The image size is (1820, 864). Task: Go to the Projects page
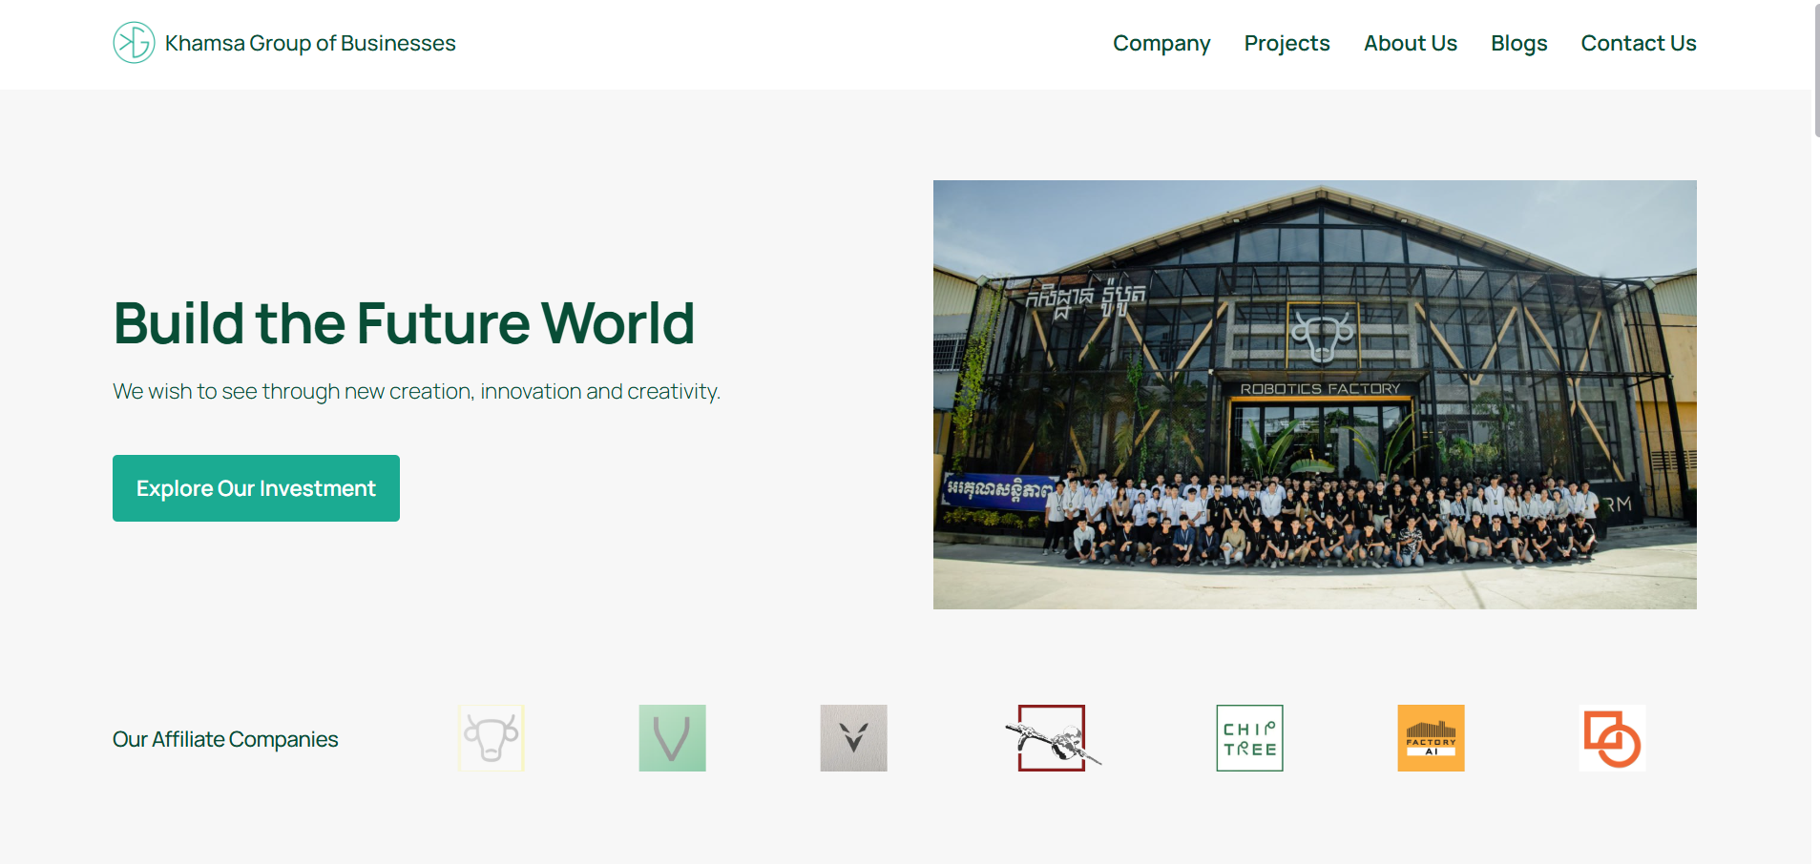click(x=1287, y=44)
